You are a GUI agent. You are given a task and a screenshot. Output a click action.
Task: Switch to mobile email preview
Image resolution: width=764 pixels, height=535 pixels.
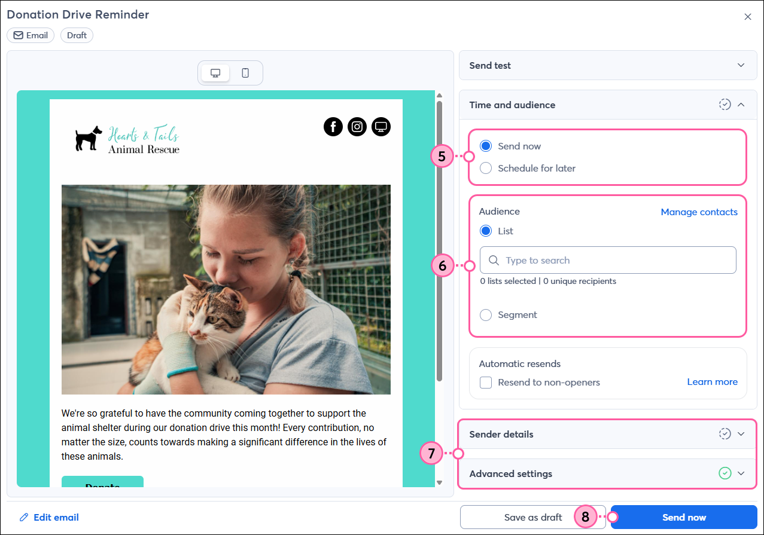[x=245, y=72]
